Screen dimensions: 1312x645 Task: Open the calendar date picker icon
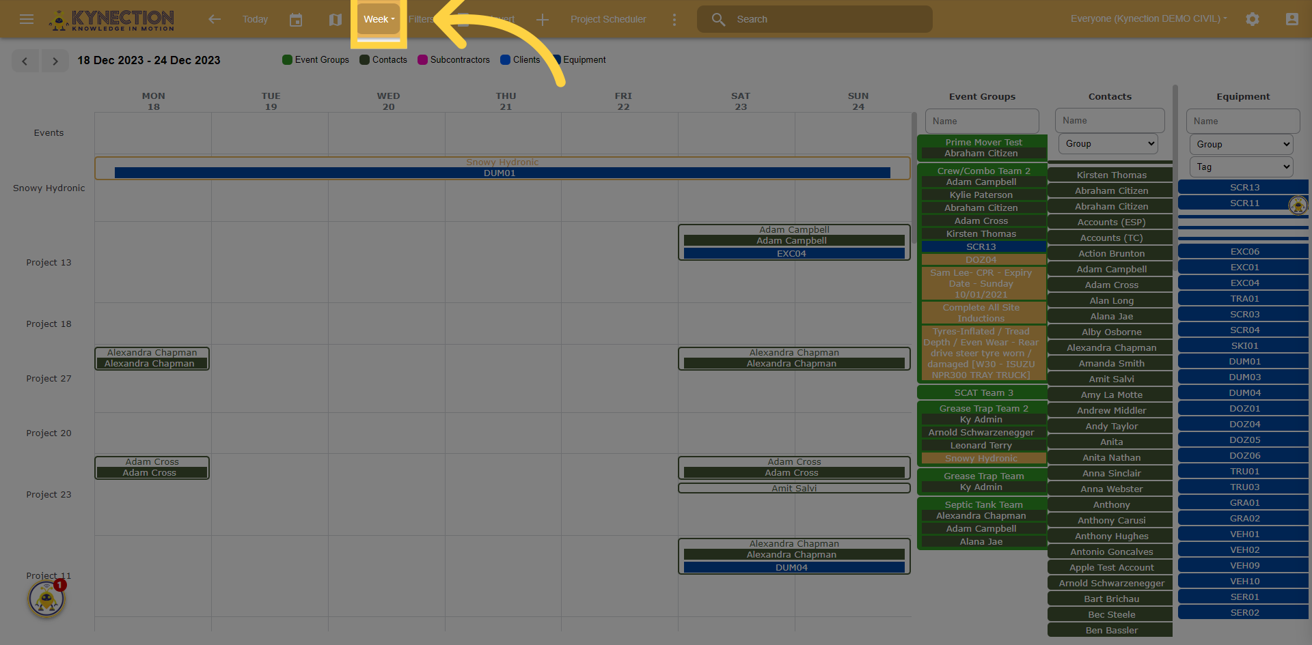pos(296,19)
